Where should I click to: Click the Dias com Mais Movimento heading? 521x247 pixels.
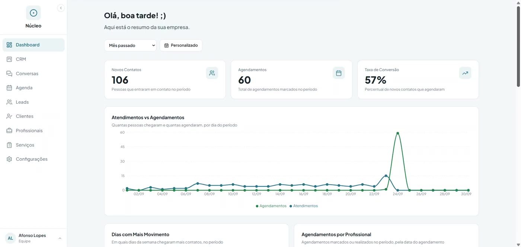(x=140, y=234)
